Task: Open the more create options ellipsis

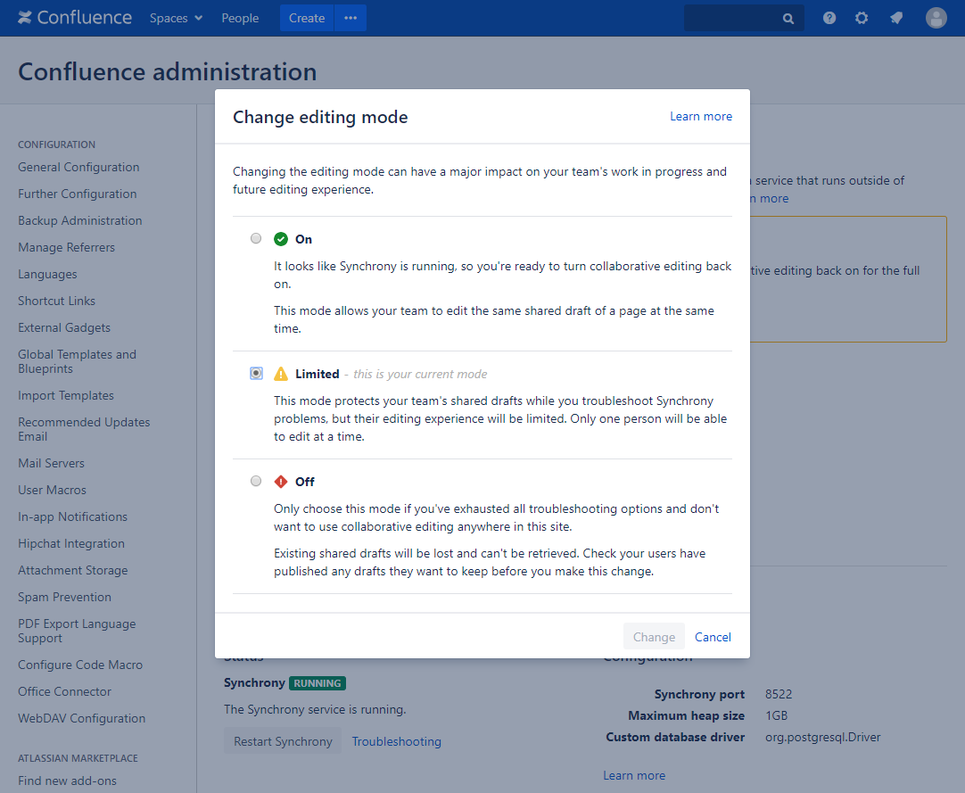Action: point(351,18)
